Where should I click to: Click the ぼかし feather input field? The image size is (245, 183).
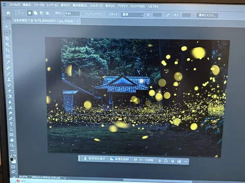(x=72, y=13)
